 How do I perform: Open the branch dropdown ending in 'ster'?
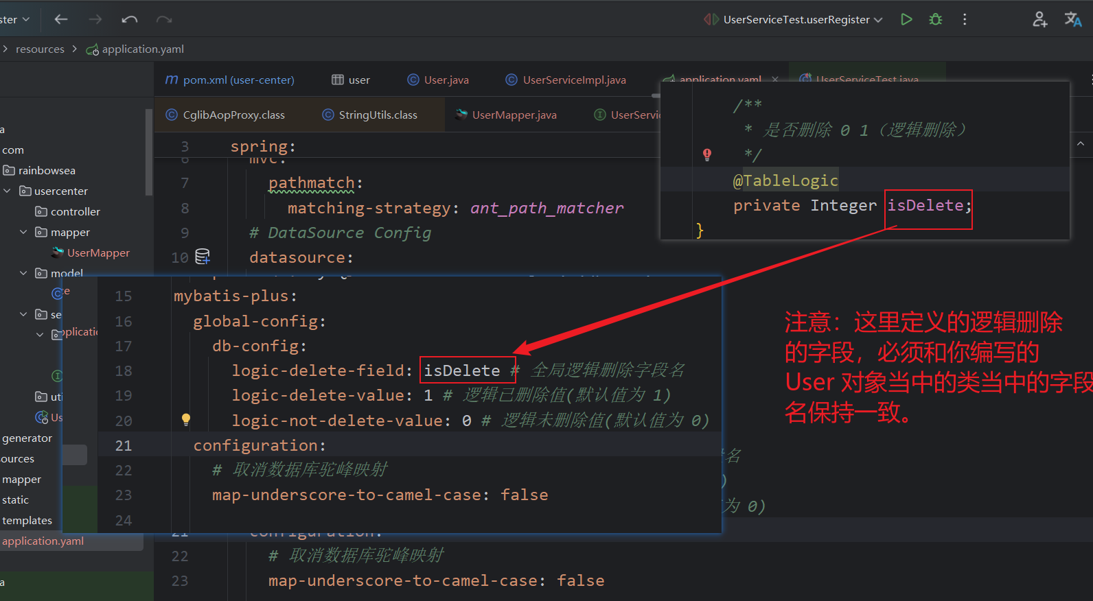(x=15, y=19)
